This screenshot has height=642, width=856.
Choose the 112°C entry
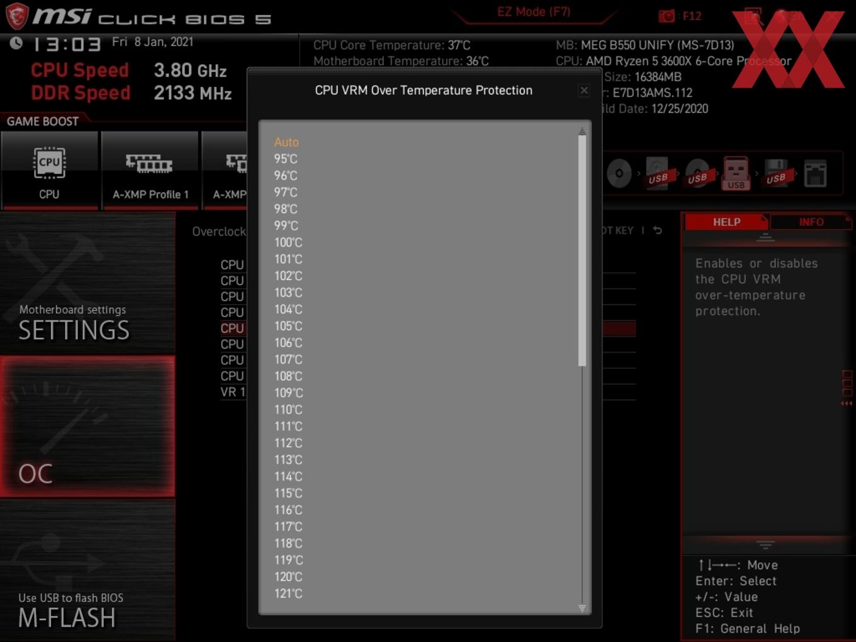point(288,443)
